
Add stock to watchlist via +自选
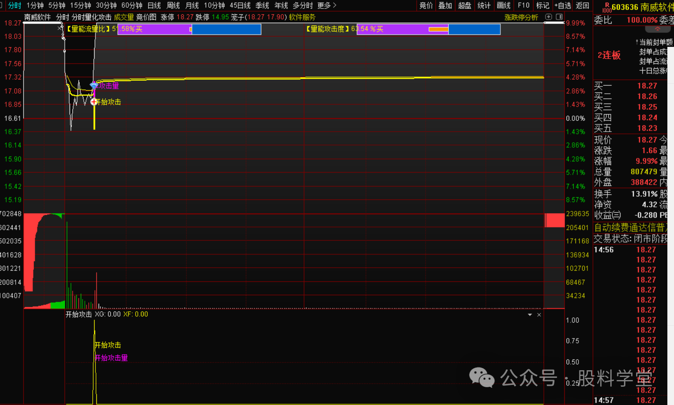tap(562, 5)
